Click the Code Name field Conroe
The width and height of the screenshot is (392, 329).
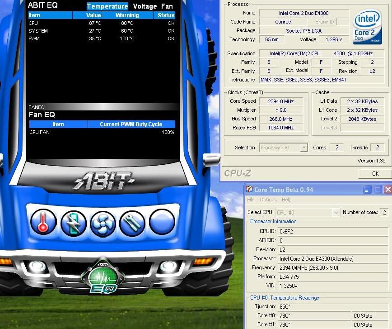click(x=283, y=22)
